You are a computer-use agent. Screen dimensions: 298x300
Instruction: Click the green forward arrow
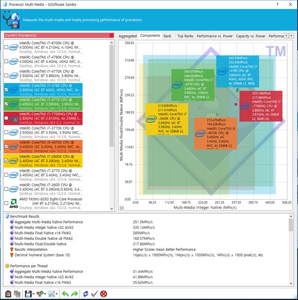74,294
